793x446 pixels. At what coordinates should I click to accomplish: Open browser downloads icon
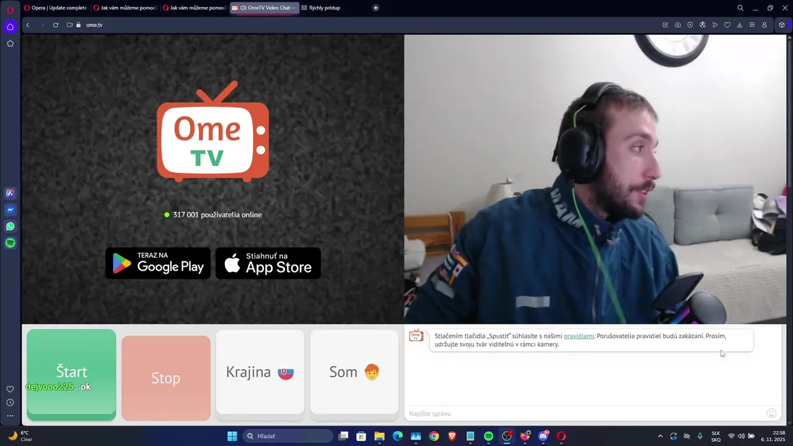coord(740,25)
